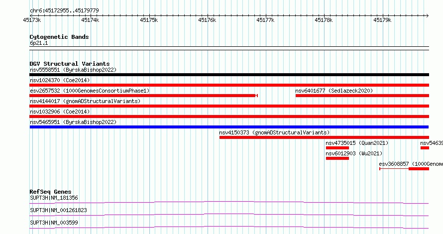Image resolution: width=443 pixels, height=234 pixels.
Task: Click the left arrowhead of the ruler
Action: coord(31,15)
